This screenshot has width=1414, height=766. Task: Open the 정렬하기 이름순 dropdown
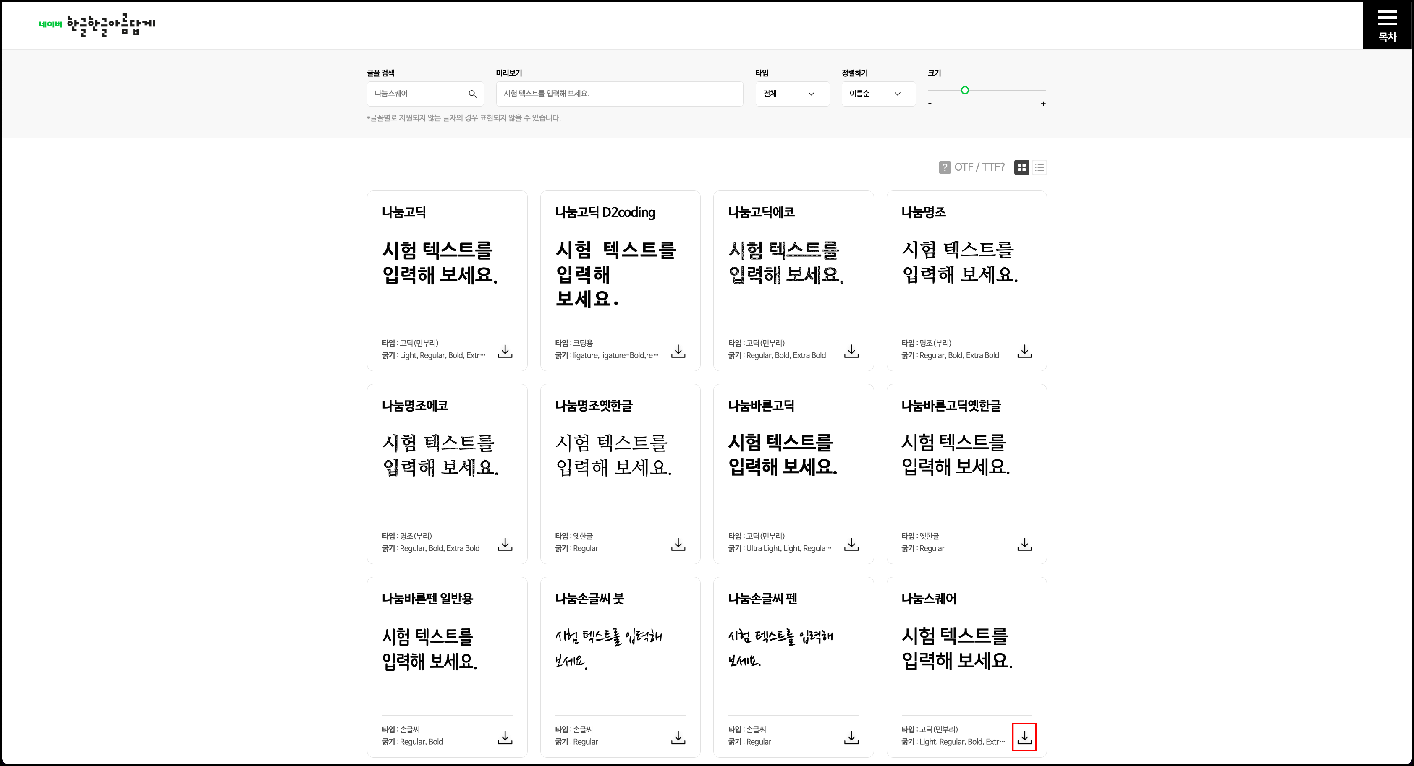pos(878,94)
